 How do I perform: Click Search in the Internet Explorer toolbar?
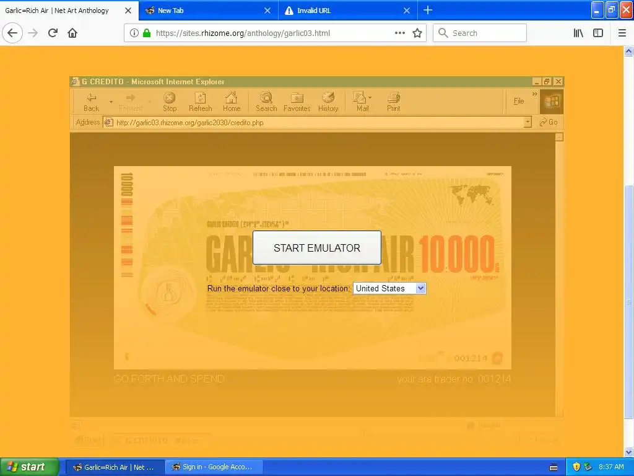pos(266,102)
